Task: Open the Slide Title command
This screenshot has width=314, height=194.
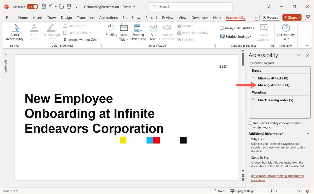Action: tap(124, 32)
